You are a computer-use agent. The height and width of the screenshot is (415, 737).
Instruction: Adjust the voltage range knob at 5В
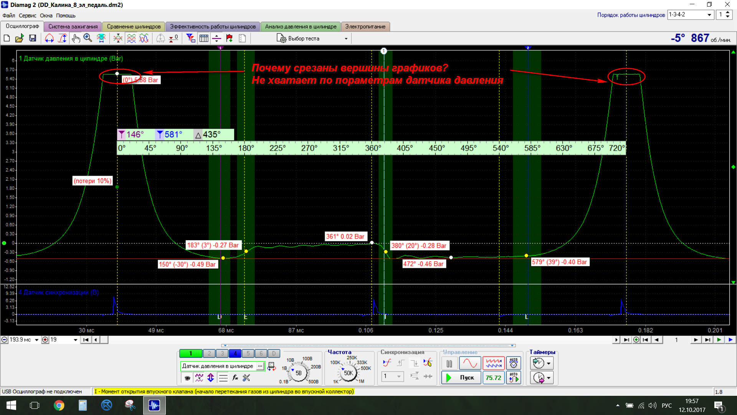(x=298, y=373)
